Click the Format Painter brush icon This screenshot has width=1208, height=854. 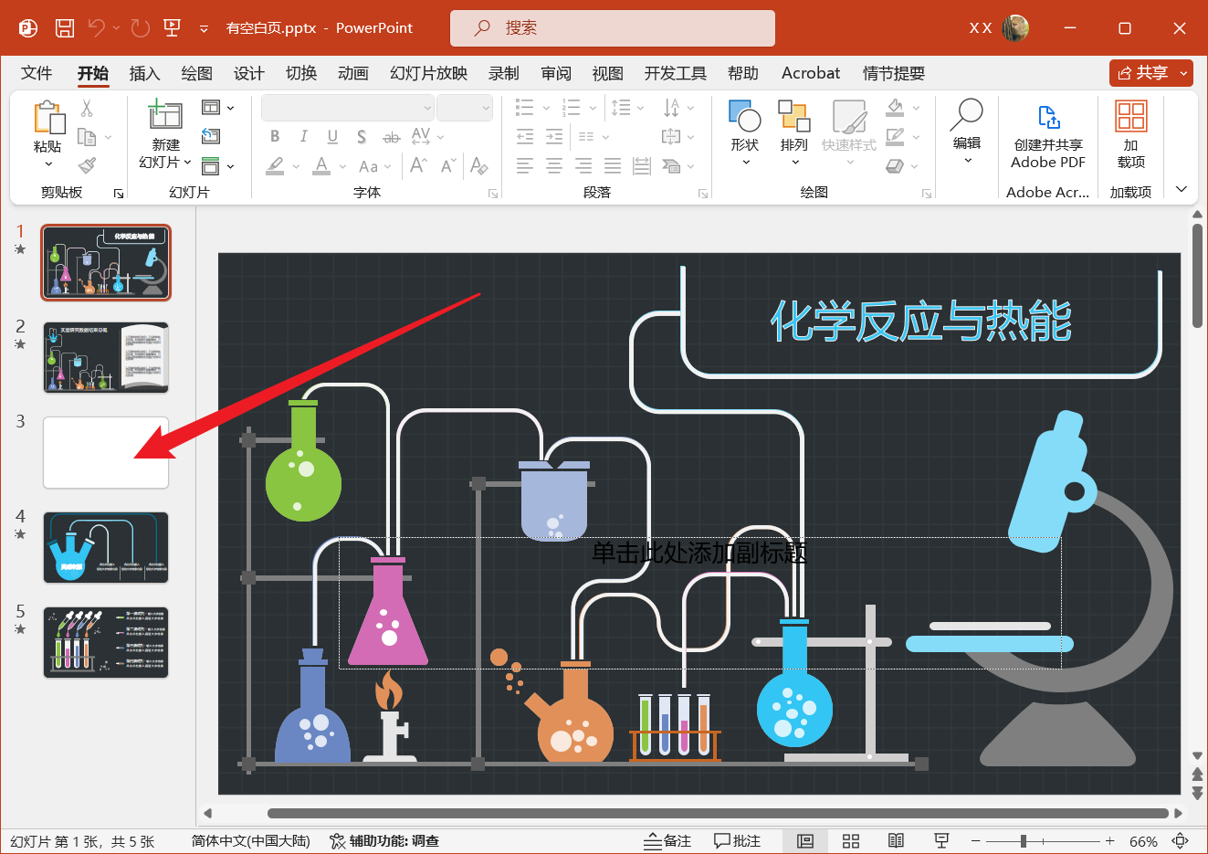tap(87, 165)
